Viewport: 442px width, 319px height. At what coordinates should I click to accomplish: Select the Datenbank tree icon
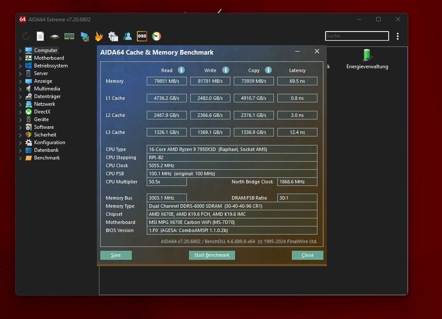point(29,150)
